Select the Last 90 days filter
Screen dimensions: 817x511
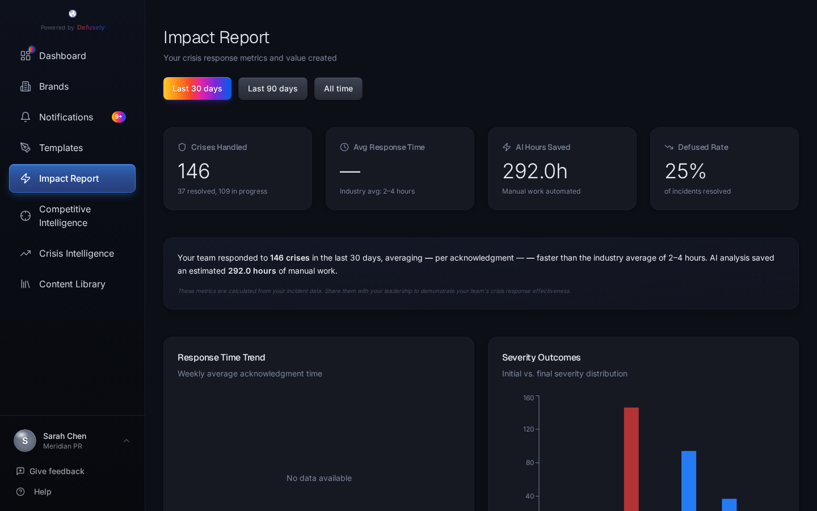tap(273, 89)
